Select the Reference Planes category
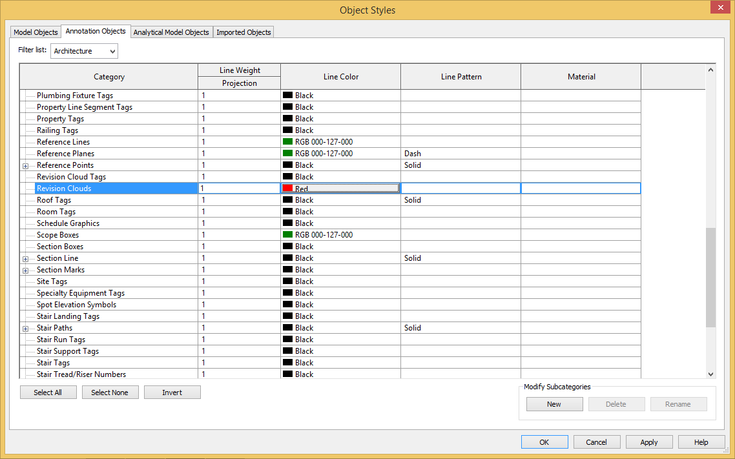Image resolution: width=735 pixels, height=459 pixels. point(66,154)
